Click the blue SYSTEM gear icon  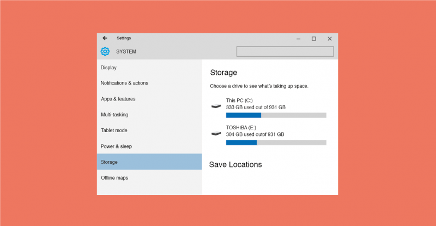click(105, 51)
